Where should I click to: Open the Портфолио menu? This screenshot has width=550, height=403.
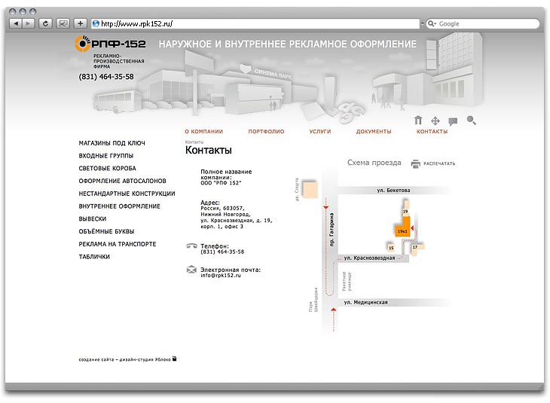click(x=266, y=132)
